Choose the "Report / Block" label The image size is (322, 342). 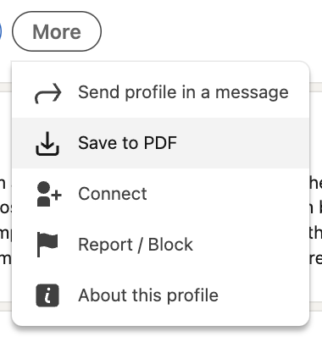click(x=136, y=245)
